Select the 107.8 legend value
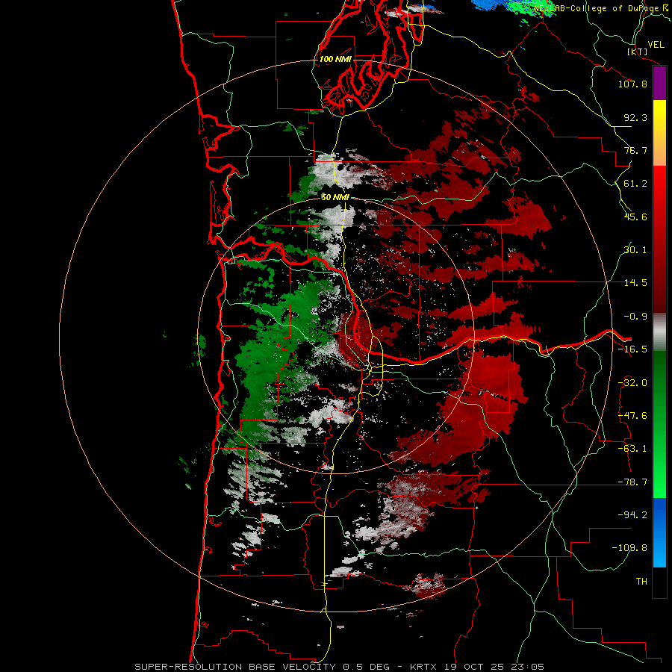This screenshot has height=672, width=672. (632, 84)
